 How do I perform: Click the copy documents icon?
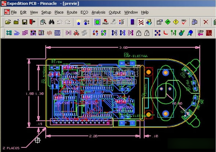[195, 22]
